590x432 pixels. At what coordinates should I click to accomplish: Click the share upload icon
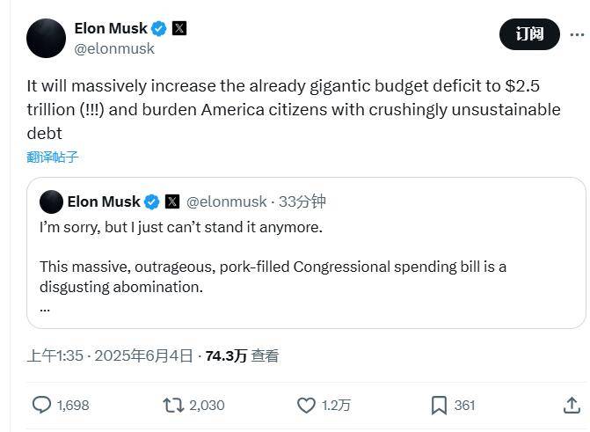(571, 405)
